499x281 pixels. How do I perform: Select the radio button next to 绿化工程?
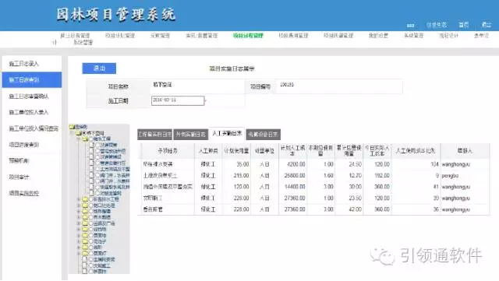tap(91, 139)
